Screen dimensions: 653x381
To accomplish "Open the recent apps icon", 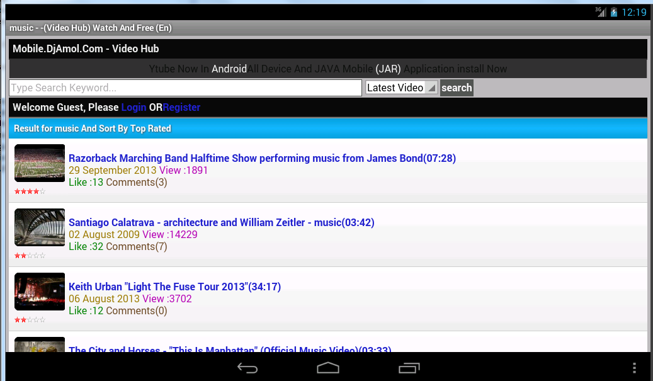I will tap(409, 368).
